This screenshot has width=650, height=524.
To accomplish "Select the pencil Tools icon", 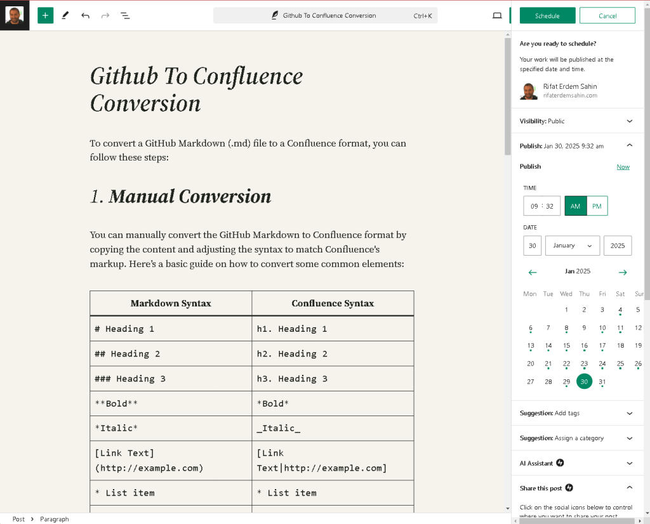I will pos(65,16).
